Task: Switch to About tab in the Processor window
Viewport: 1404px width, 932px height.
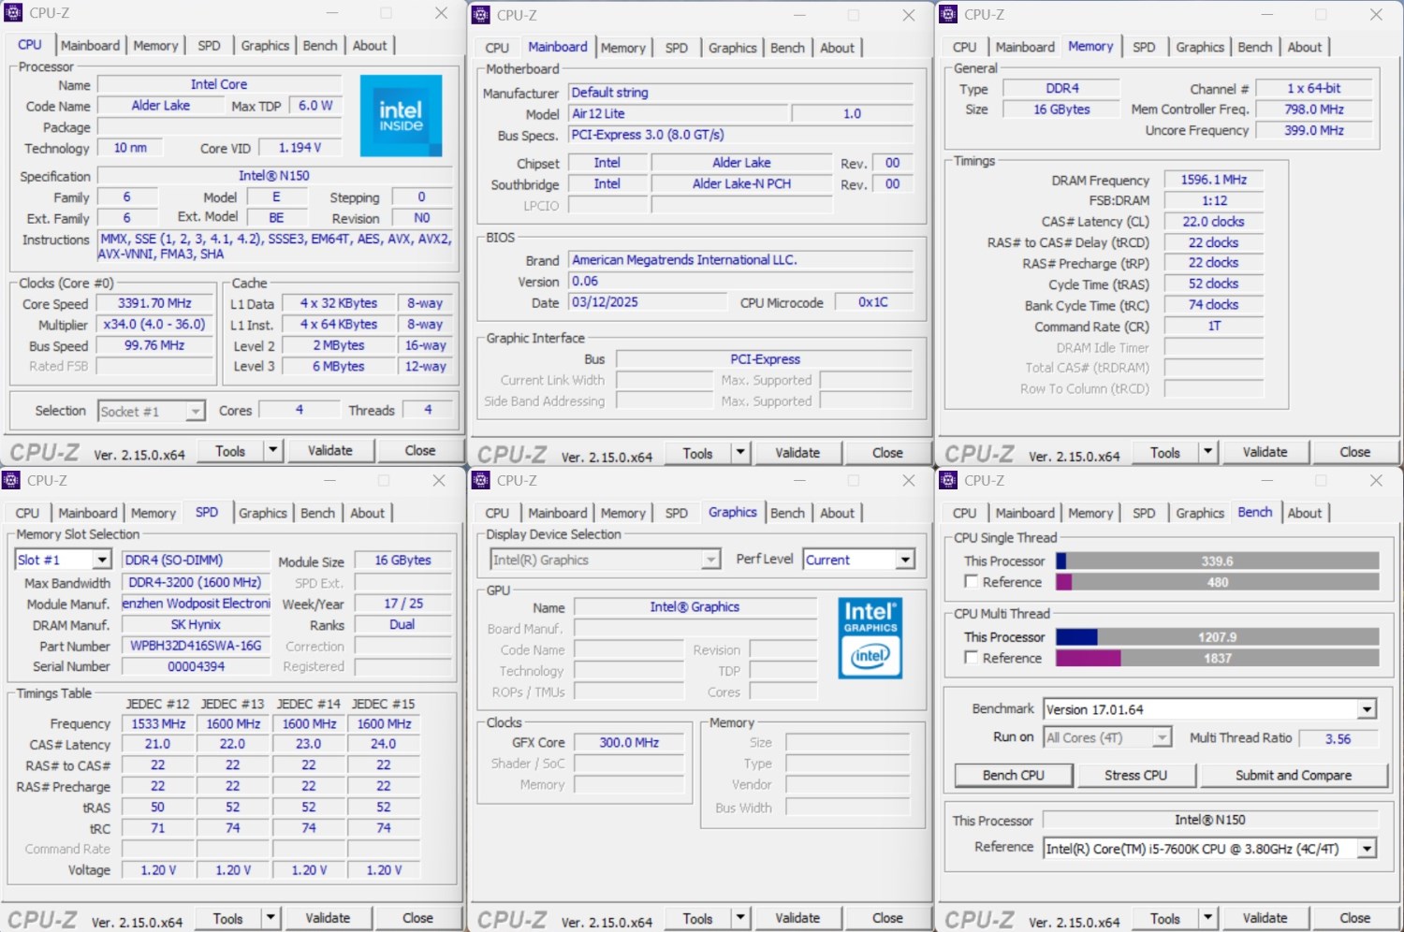Action: [x=369, y=45]
